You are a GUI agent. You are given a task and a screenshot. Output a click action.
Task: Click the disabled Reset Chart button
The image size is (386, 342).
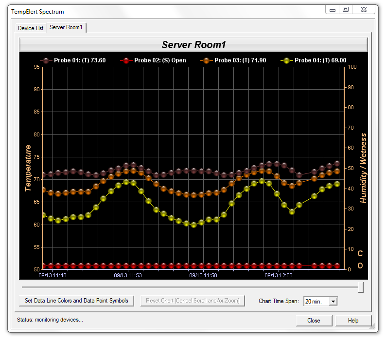tap(193, 301)
